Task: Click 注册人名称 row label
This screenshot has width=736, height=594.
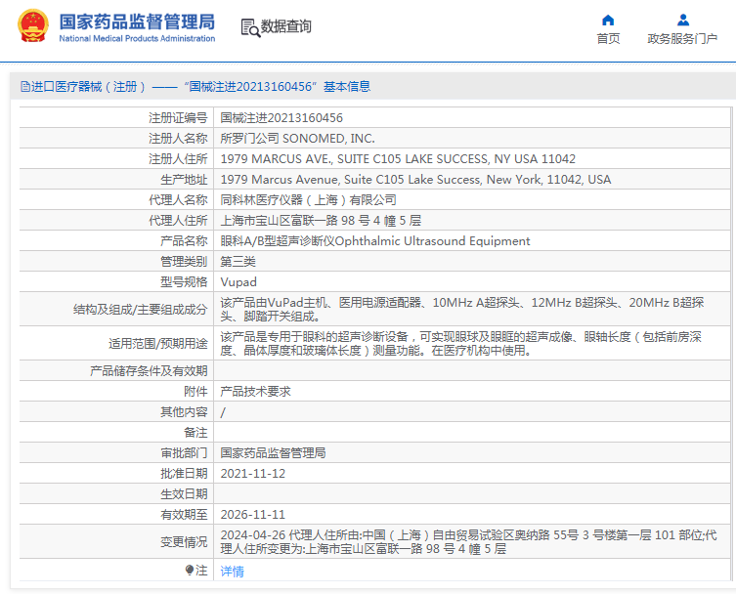Action: tap(178, 139)
